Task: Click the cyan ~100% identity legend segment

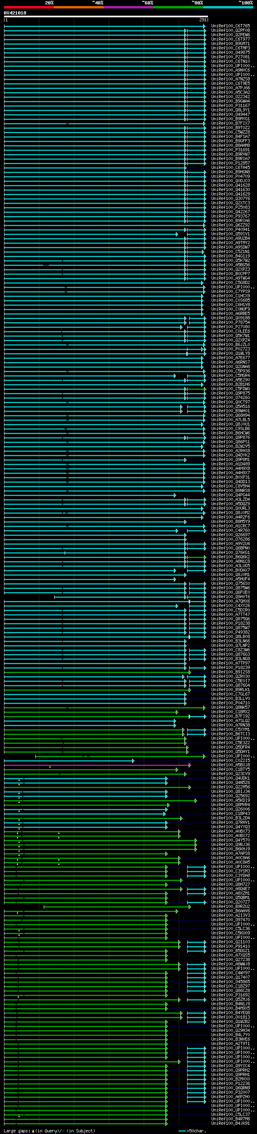Action: point(228,7)
